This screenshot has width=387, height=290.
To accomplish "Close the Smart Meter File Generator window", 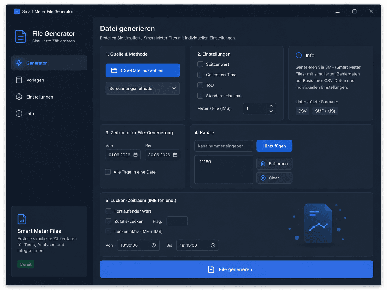I will pos(371,11).
